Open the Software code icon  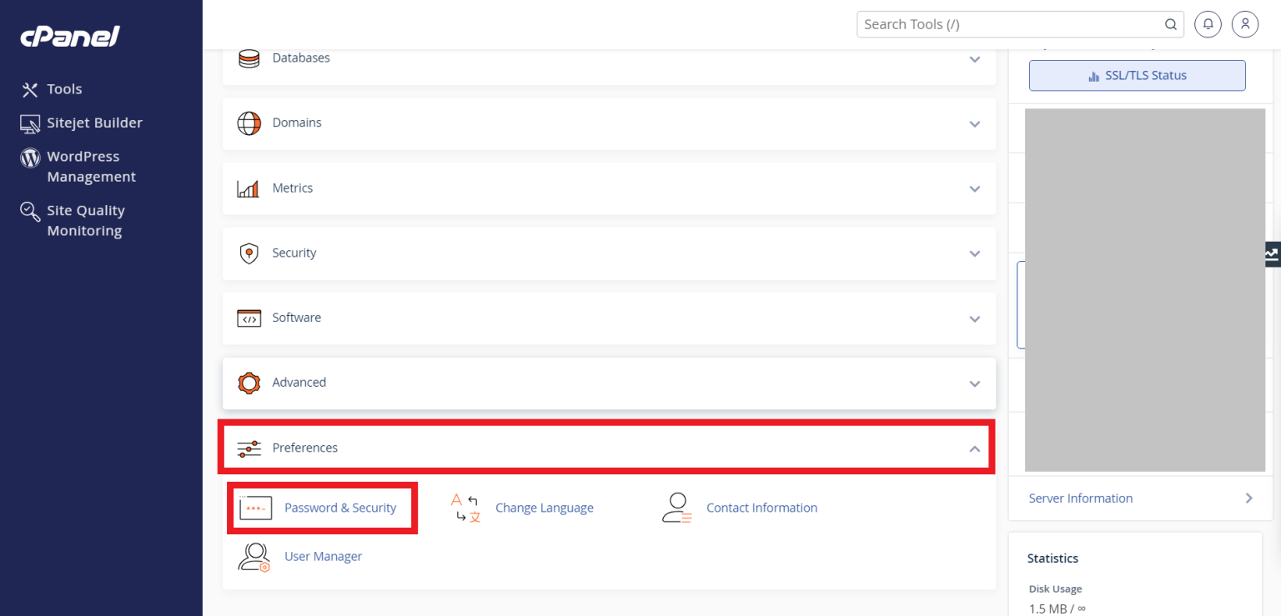(x=249, y=318)
